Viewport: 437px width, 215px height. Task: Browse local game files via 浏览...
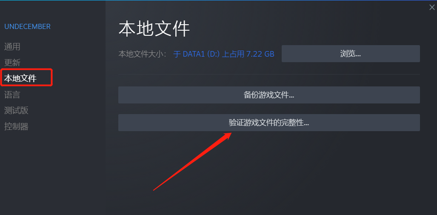click(351, 54)
